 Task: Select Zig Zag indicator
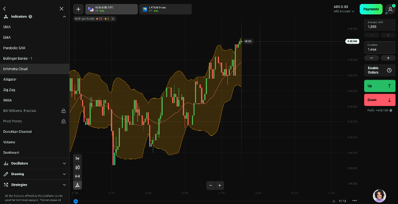(x=34, y=90)
